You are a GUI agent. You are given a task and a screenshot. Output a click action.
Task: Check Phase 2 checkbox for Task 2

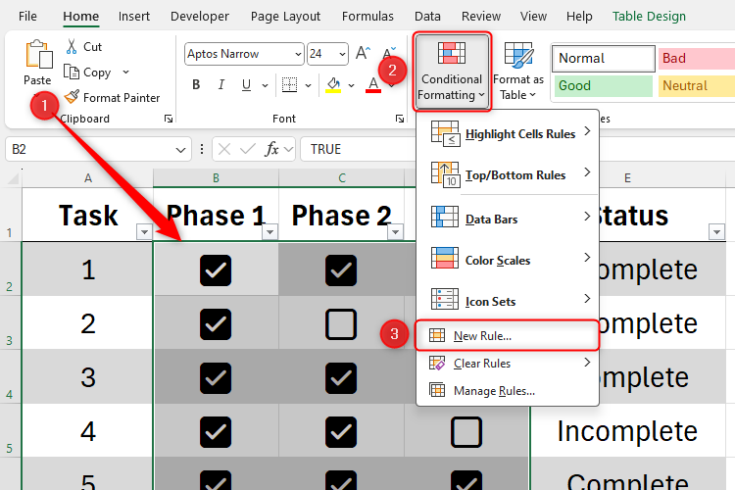tap(341, 324)
